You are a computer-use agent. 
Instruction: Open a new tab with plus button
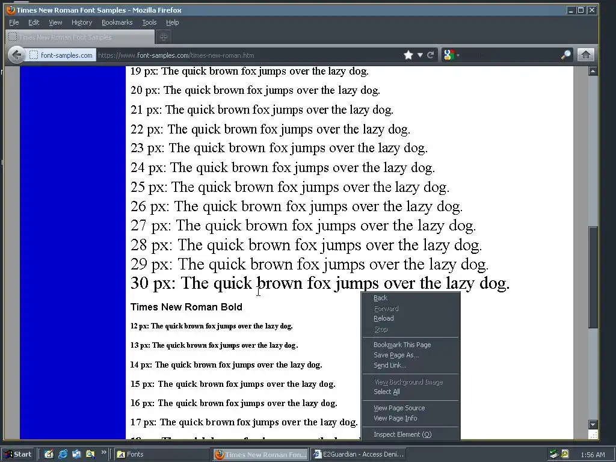pos(164,37)
